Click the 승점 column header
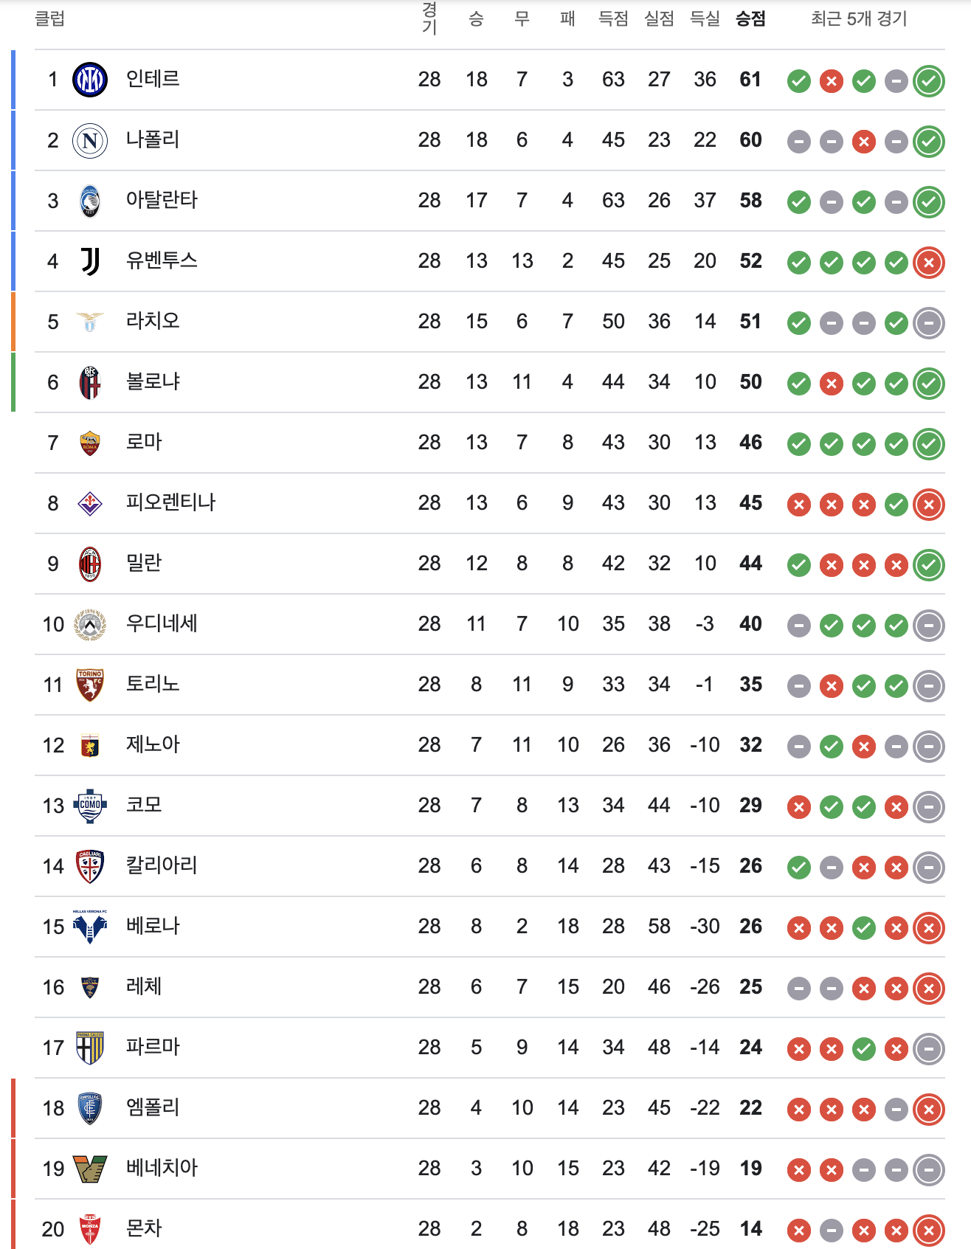The width and height of the screenshot is (971, 1249). pyautogui.click(x=750, y=18)
